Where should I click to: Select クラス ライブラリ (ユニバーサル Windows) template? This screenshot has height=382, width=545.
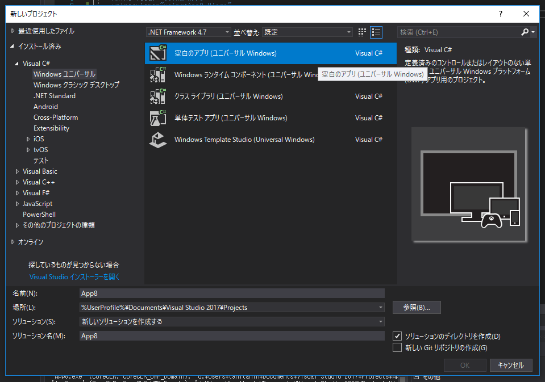point(271,96)
